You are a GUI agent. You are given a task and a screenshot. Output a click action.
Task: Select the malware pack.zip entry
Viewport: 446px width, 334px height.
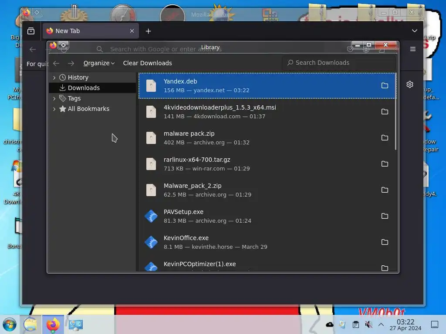[267, 138]
